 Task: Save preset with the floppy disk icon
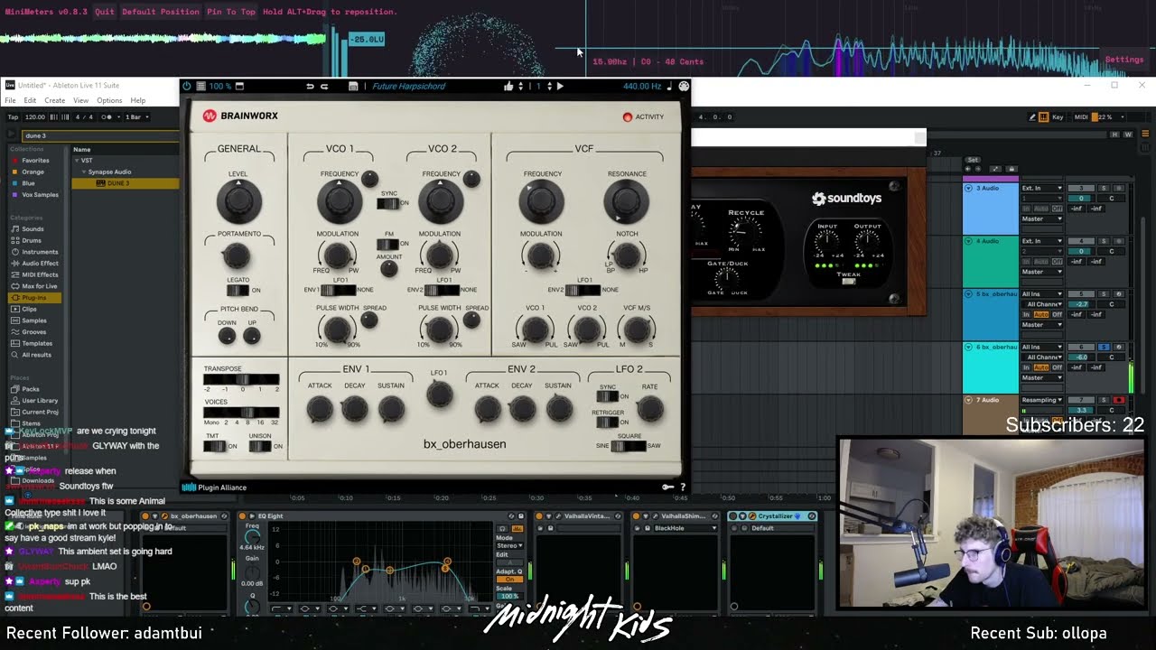click(353, 86)
